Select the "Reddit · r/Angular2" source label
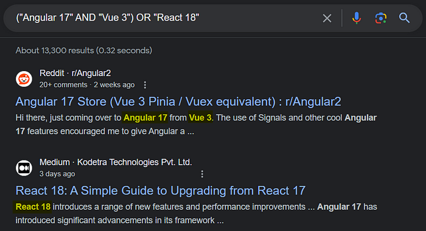Image resolution: width=426 pixels, height=231 pixels. point(75,73)
